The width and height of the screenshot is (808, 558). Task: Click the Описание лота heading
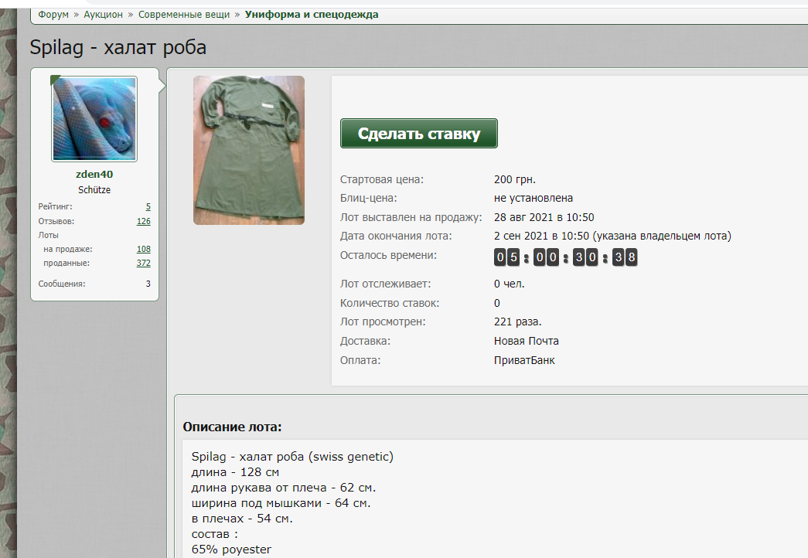[232, 427]
